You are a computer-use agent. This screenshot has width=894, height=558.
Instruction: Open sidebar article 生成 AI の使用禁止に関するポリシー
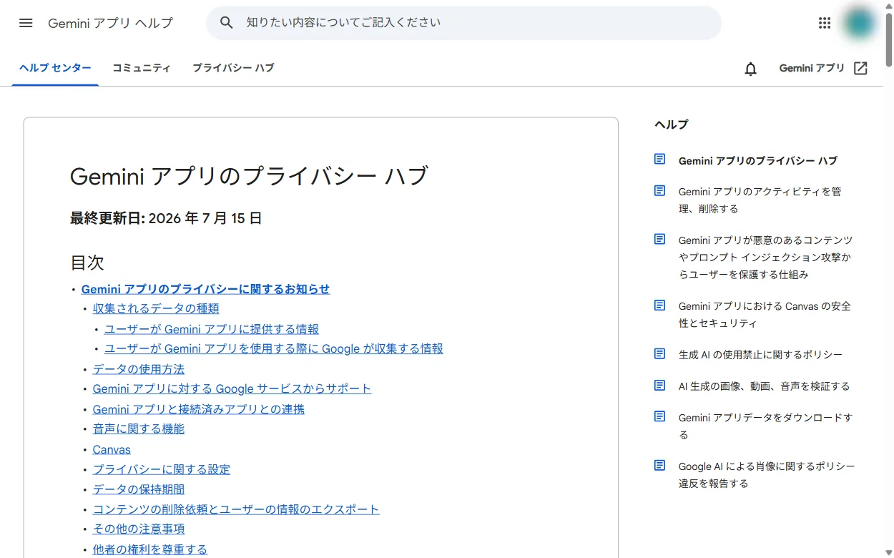pos(760,355)
